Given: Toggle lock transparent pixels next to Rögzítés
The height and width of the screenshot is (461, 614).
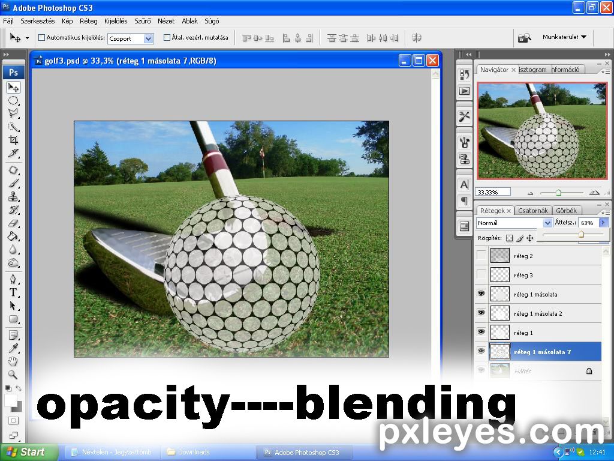Looking at the screenshot, I should [509, 238].
